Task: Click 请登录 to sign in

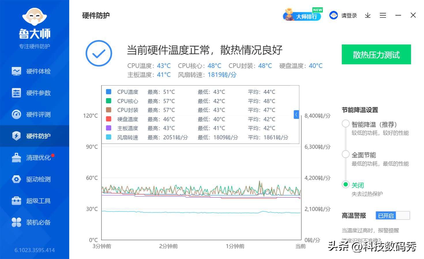Action: pyautogui.click(x=349, y=16)
